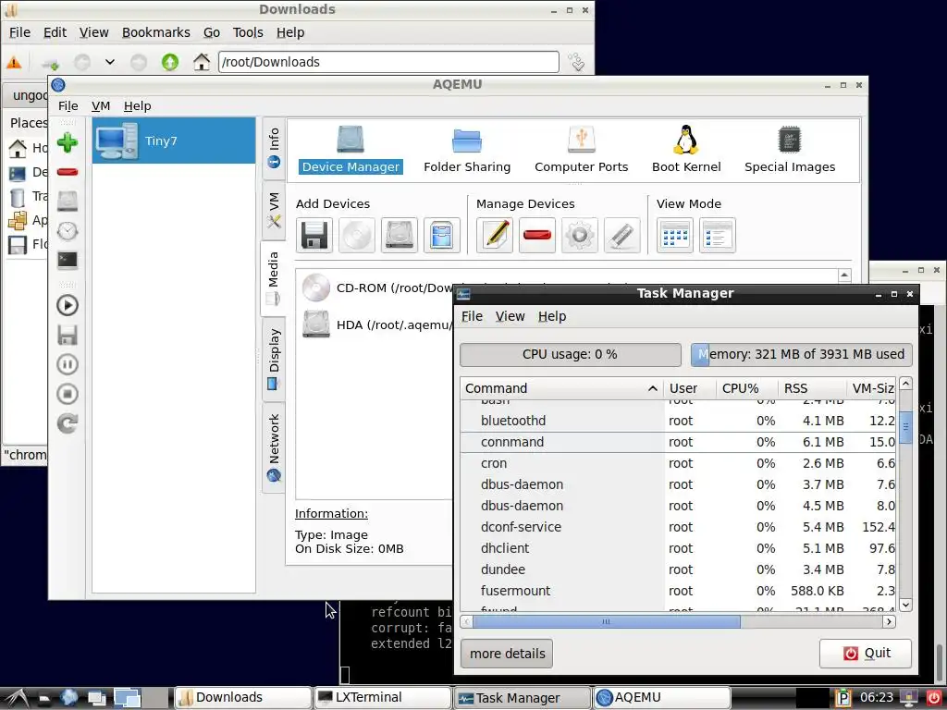
Task: Stop the virtual machine
Action: tap(67, 394)
